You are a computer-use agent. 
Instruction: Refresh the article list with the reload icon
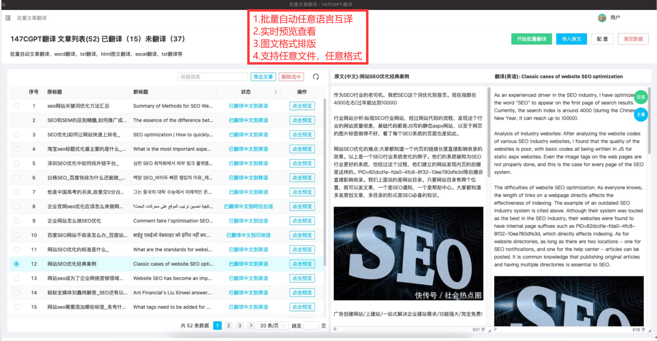[316, 77]
